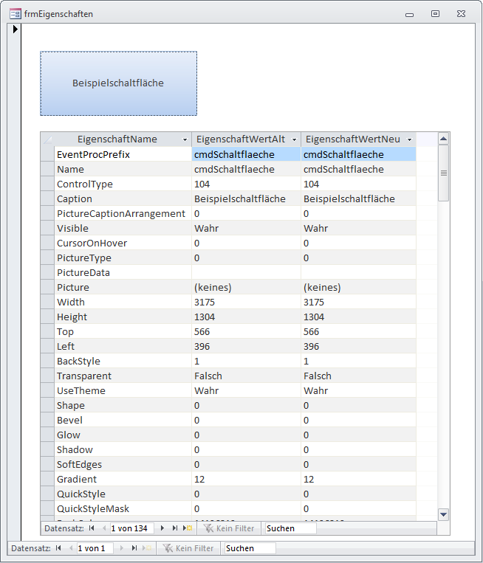Open EigenschaftWertAlt column filter dropdown

pyautogui.click(x=294, y=139)
